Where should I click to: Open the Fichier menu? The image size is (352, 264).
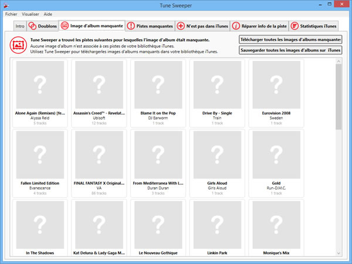[x=11, y=14]
